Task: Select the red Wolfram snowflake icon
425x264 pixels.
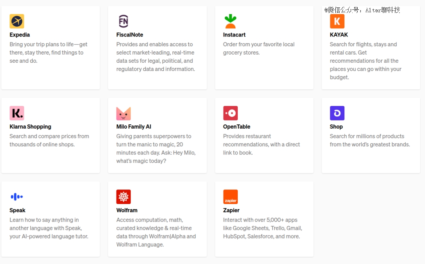Action: 124,197
